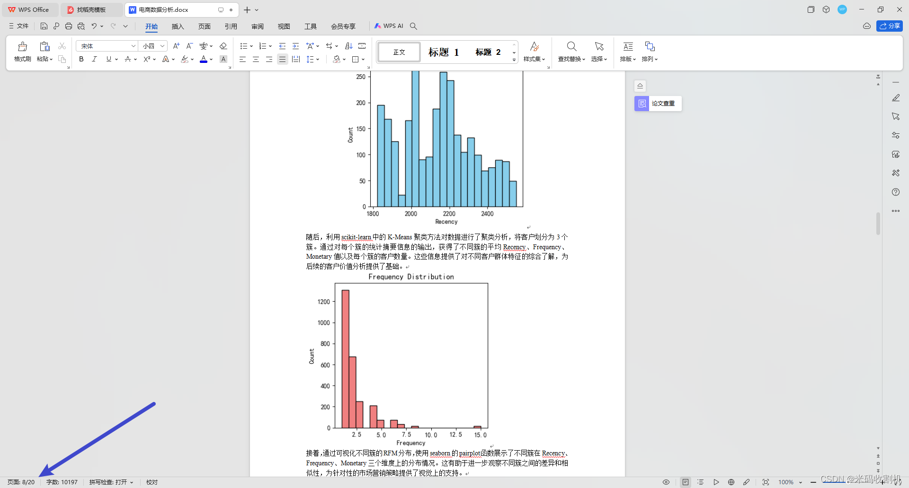Expand the bullet list dropdown arrow
909x488 pixels.
click(251, 46)
